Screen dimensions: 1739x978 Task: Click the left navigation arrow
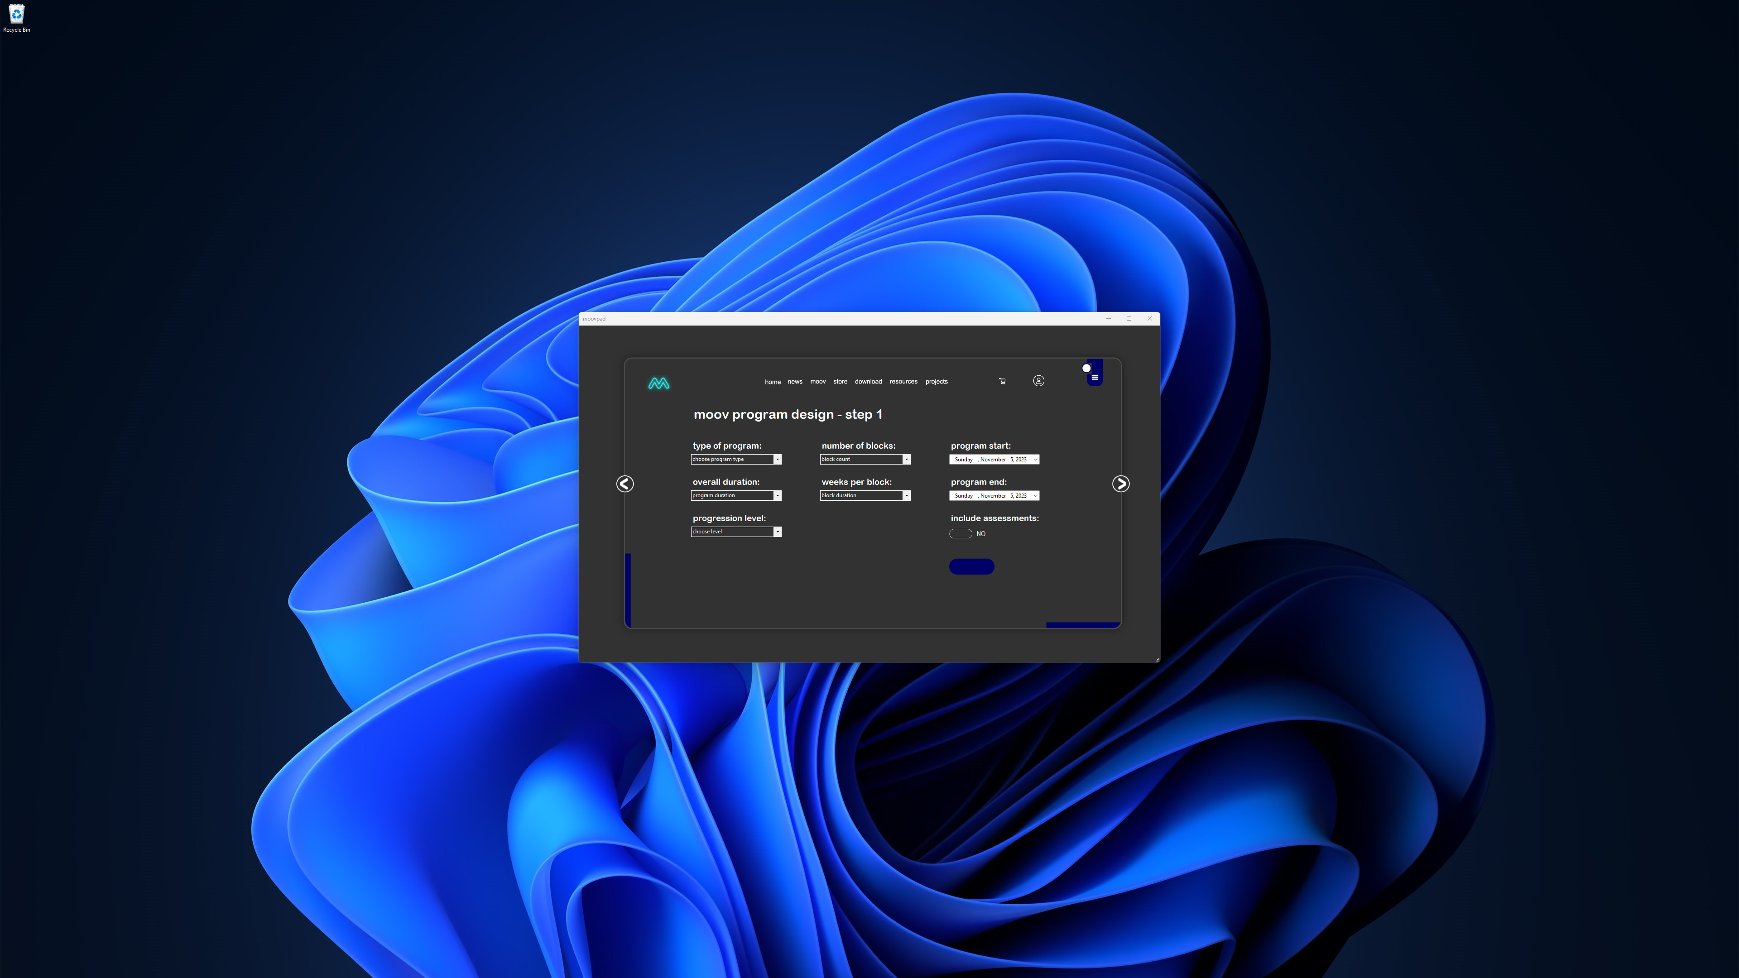(625, 482)
